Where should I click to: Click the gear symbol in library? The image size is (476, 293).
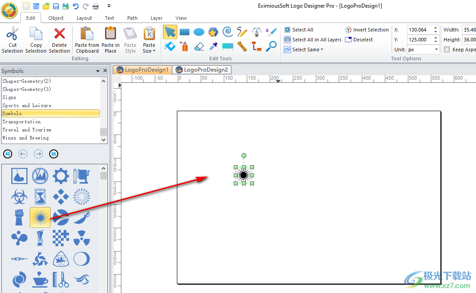coord(61,176)
